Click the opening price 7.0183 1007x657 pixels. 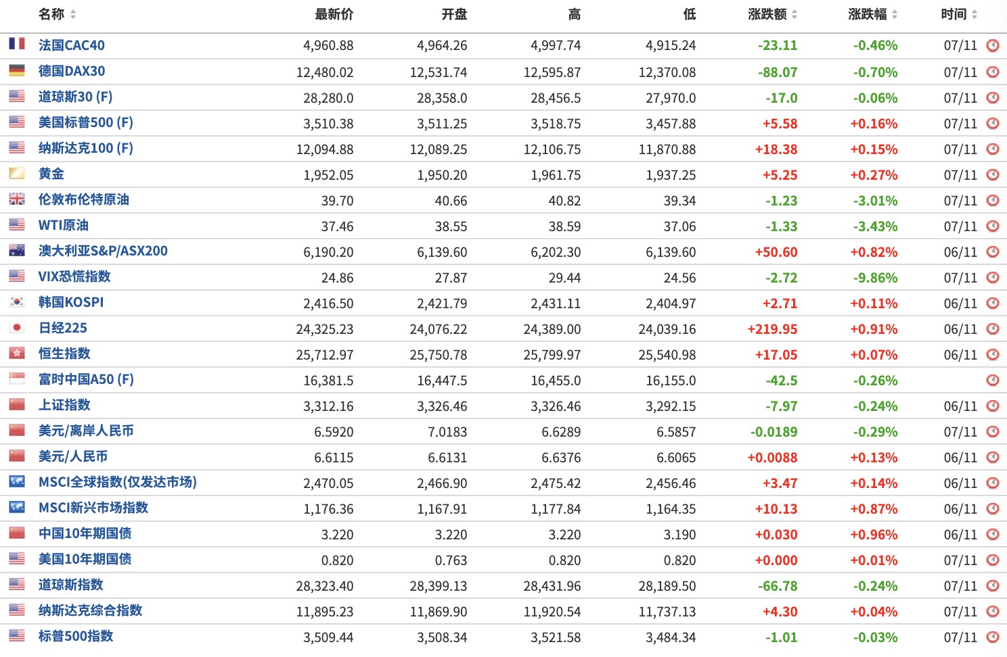coord(447,432)
